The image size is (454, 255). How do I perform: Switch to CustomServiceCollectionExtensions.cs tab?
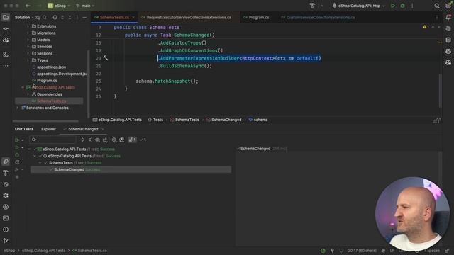click(x=318, y=17)
